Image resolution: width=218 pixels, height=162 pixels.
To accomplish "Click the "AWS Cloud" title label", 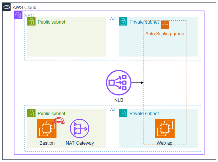I will (25, 7).
